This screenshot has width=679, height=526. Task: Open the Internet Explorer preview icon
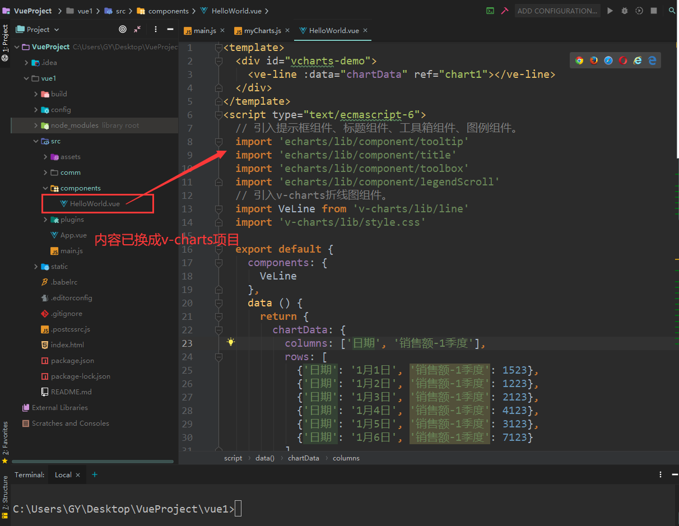638,60
